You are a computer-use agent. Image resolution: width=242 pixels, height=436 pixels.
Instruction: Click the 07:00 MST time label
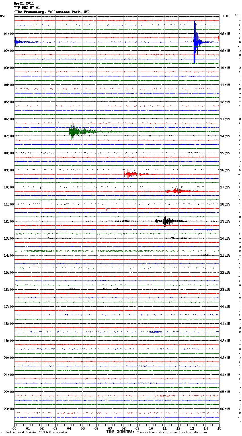[9, 136]
